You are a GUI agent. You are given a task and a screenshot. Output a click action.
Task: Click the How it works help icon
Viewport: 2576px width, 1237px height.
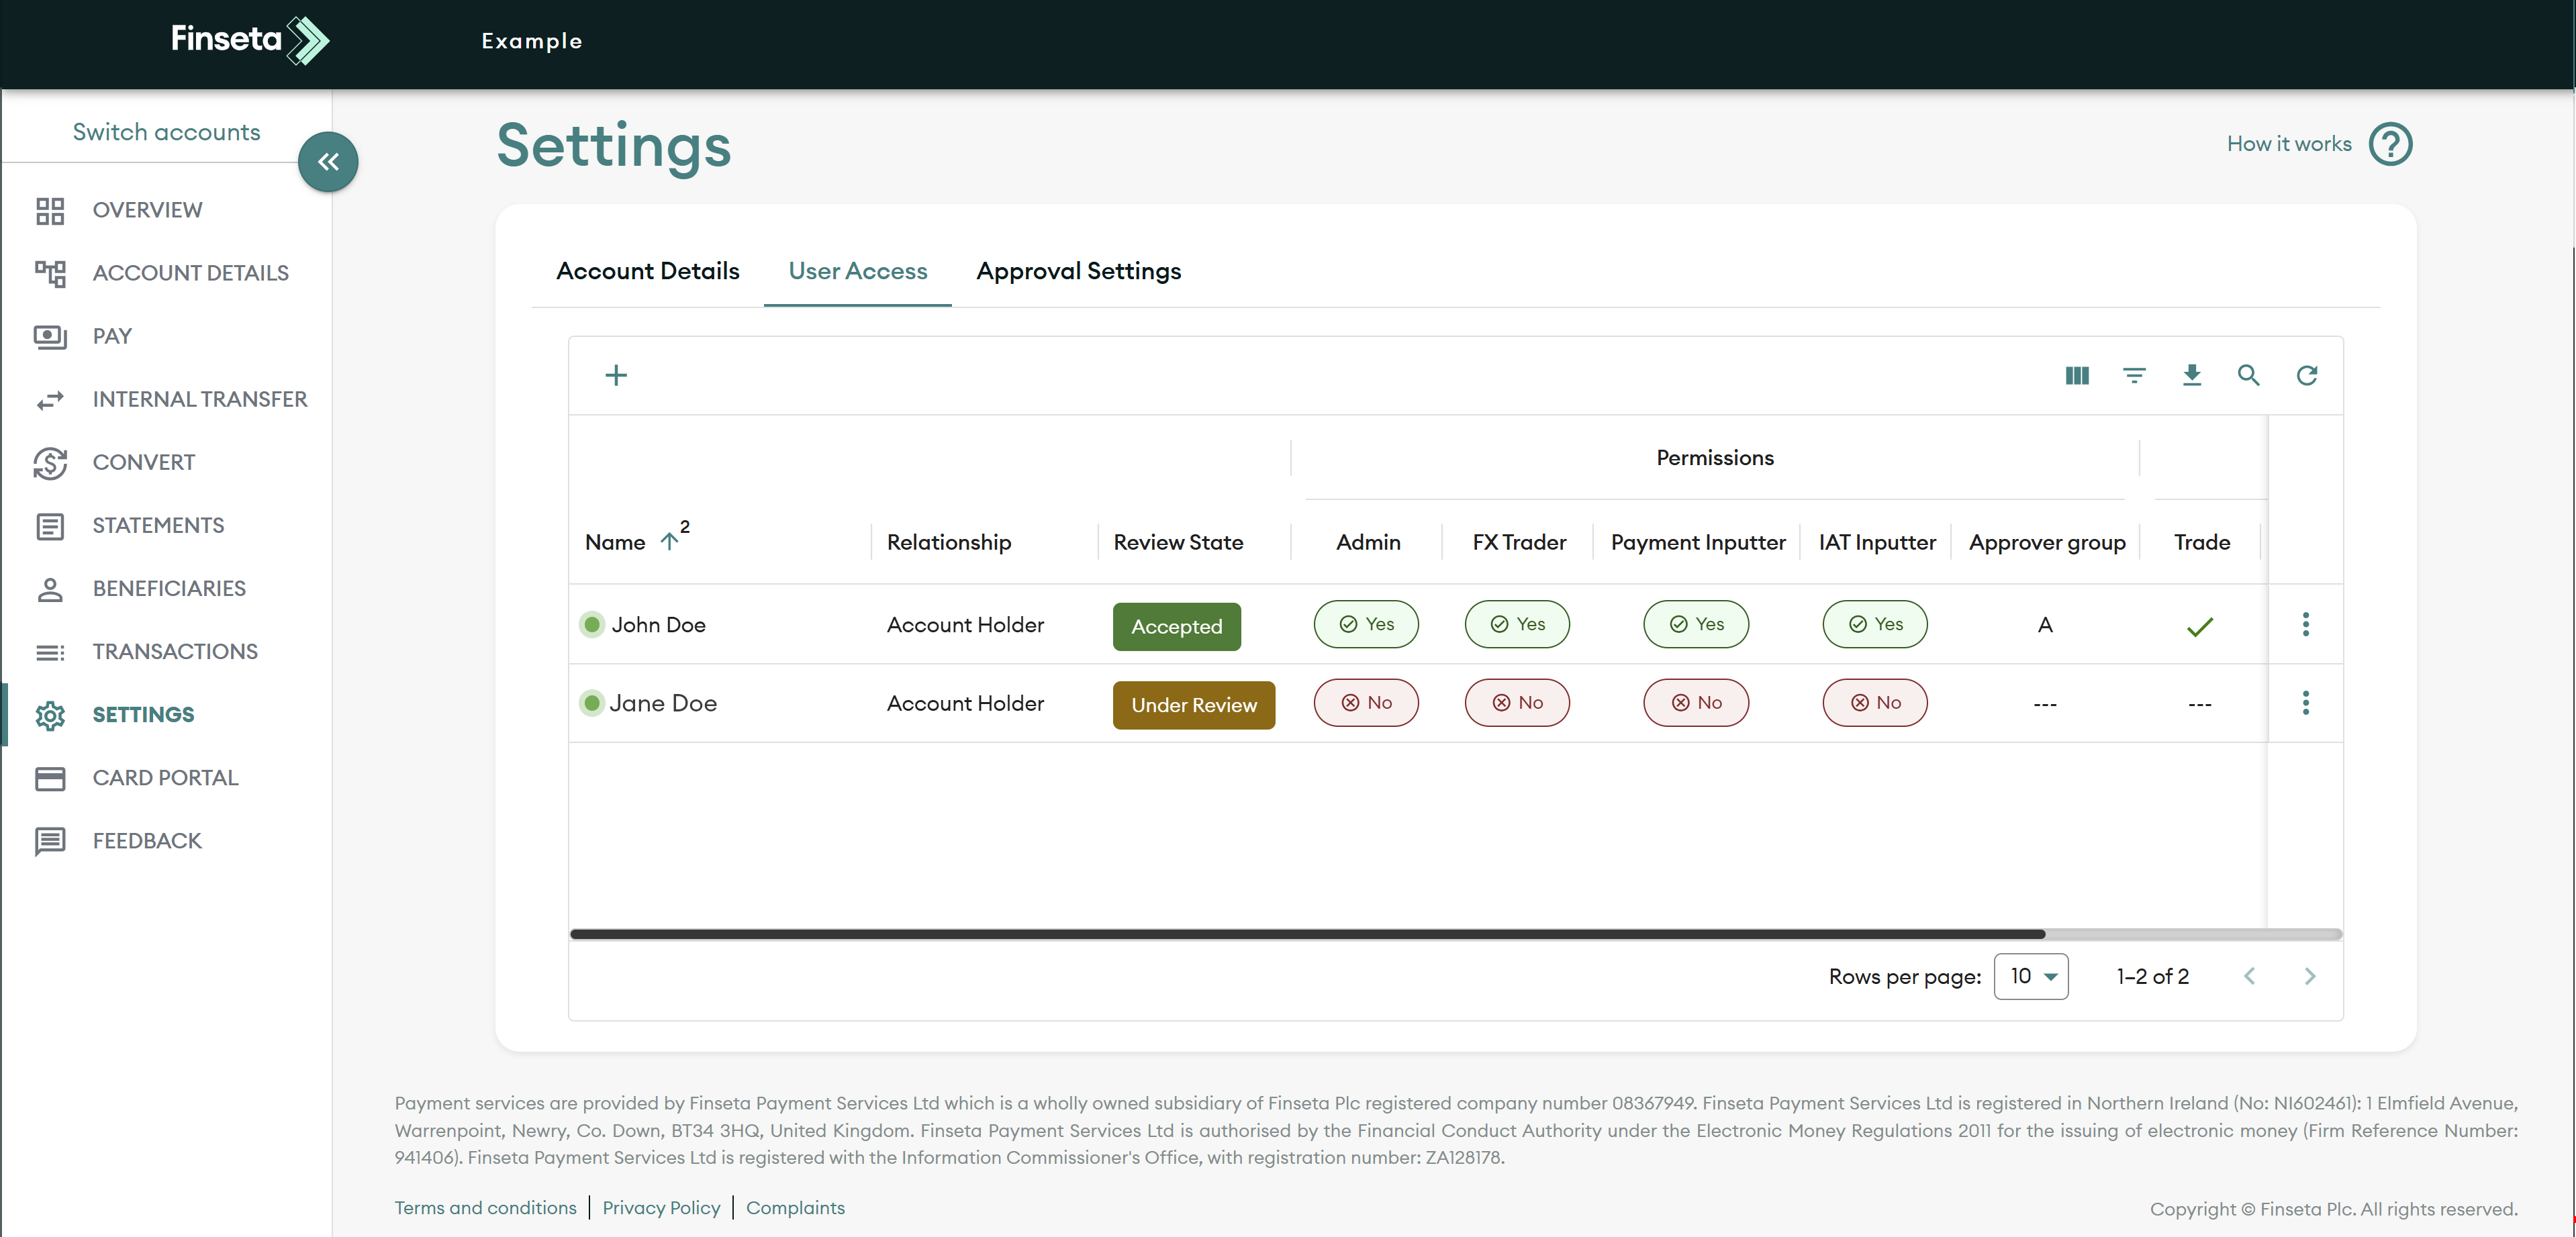[2390, 144]
